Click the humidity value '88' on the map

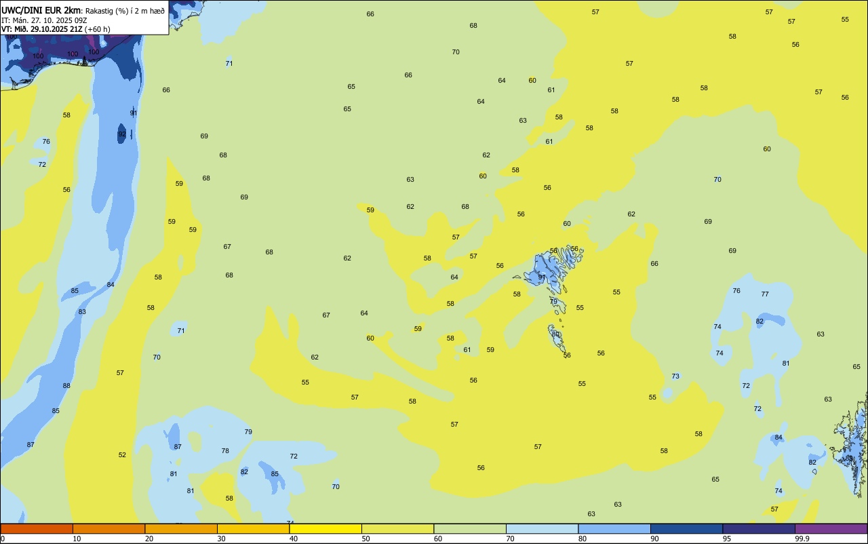(x=66, y=386)
